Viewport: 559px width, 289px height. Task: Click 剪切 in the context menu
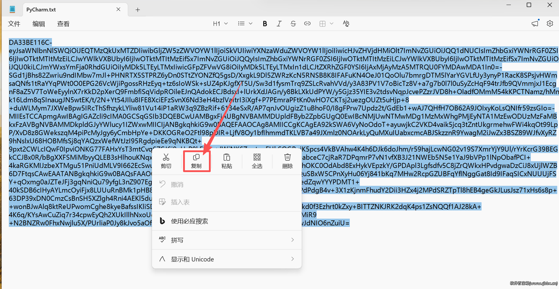166,161
